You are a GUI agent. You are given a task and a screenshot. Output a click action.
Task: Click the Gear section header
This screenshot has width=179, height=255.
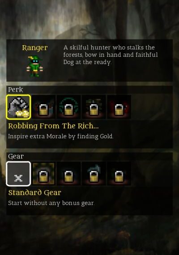[16, 157]
